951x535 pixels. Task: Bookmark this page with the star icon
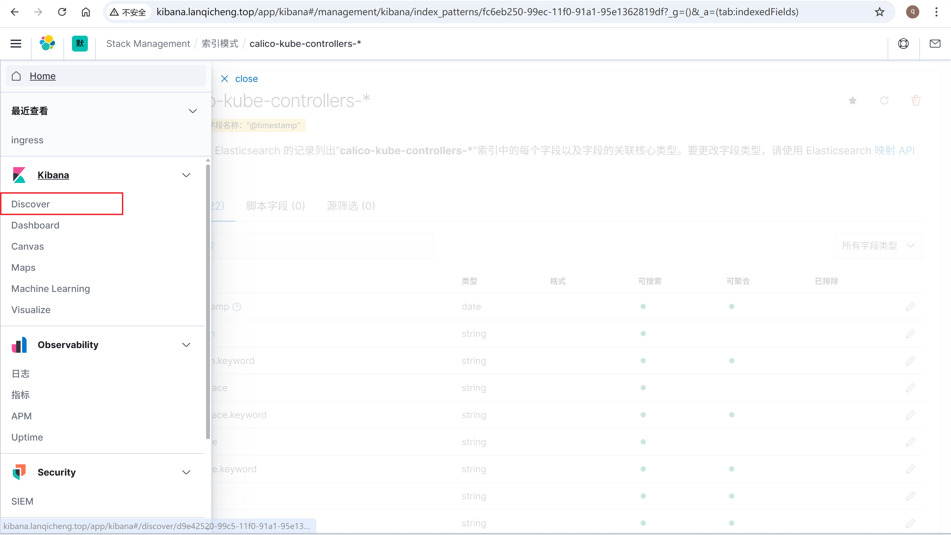(x=880, y=12)
